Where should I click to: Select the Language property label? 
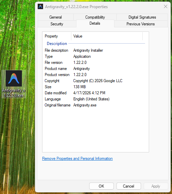click(53, 99)
